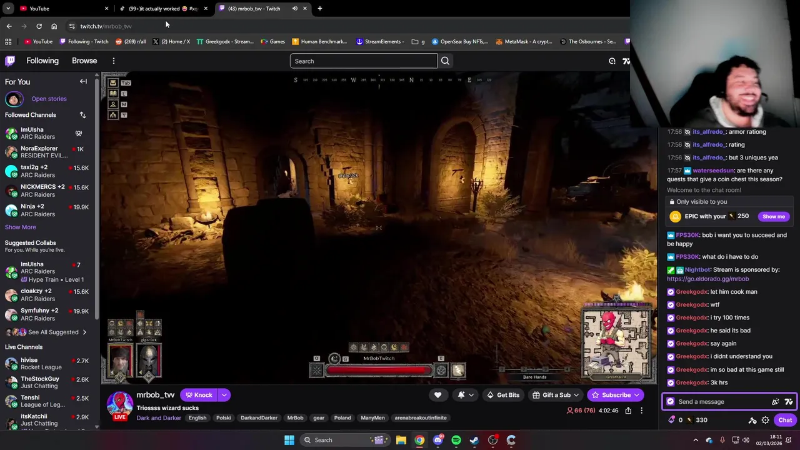Open Following in Twitch navigation
Screen dimensions: 800x450
(x=42, y=61)
